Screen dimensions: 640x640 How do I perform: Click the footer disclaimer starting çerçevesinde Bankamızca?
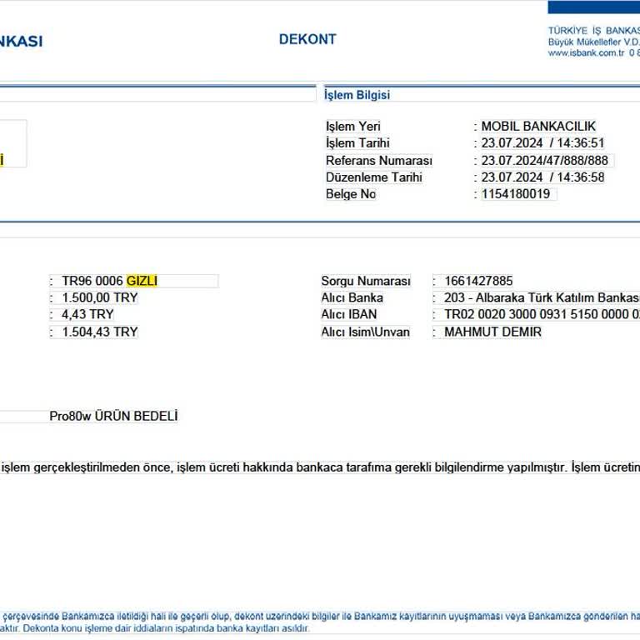tap(320, 616)
